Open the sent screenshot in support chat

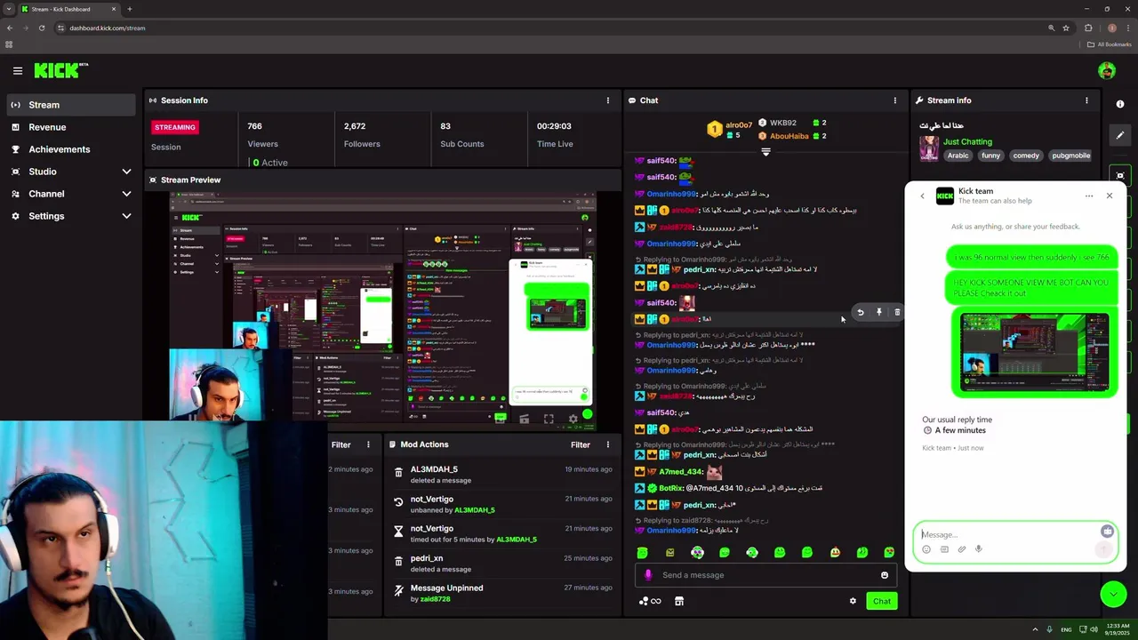point(1035,352)
